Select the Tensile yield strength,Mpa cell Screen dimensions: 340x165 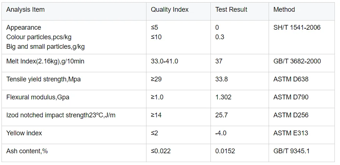pos(43,79)
